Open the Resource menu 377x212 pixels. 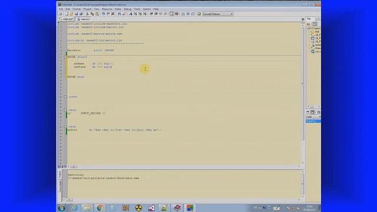point(107,9)
